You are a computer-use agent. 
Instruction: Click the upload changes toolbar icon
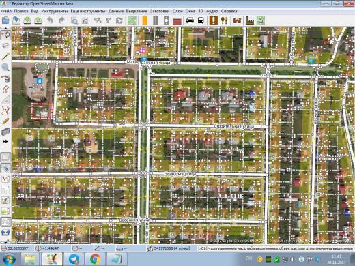pos(38,20)
